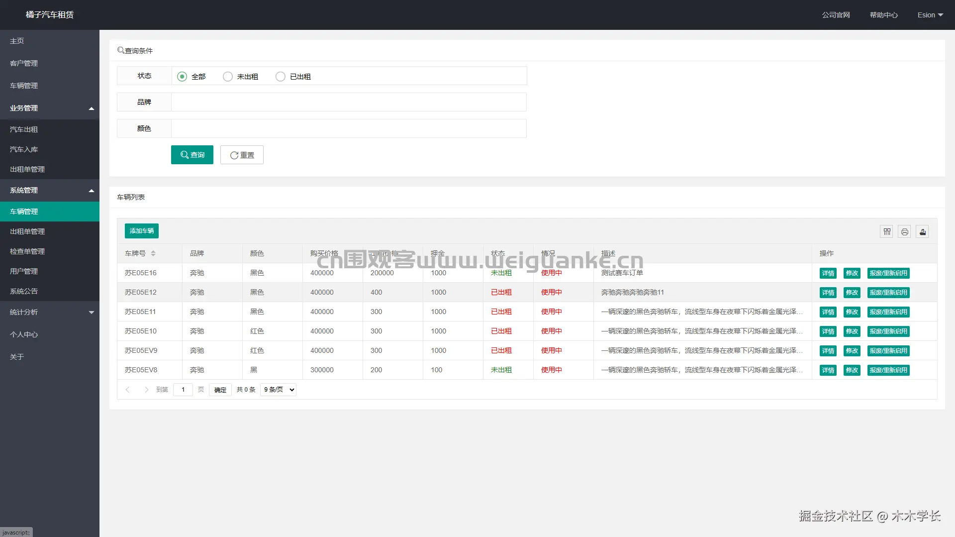Image resolution: width=955 pixels, height=537 pixels.
Task: Open 个人中心 in the sidebar
Action: [50, 334]
